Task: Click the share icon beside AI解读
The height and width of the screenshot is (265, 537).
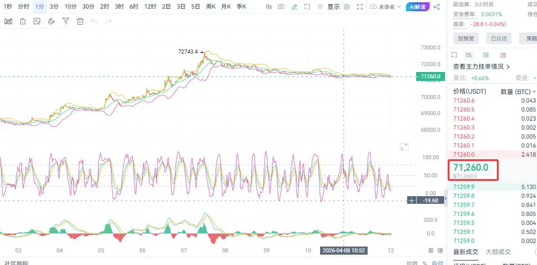Action: [x=436, y=6]
